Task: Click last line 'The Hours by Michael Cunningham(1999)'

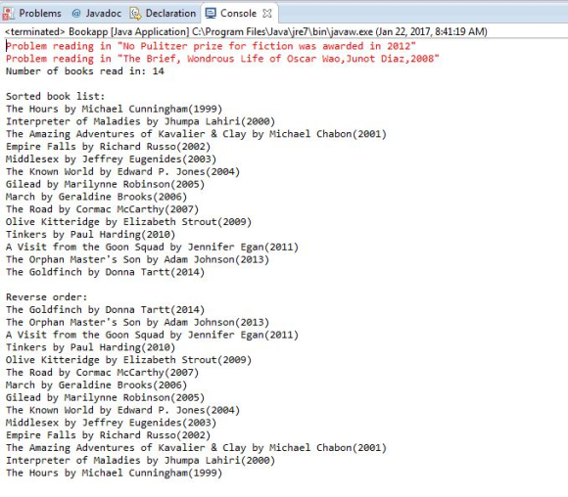Action: pyautogui.click(x=114, y=474)
